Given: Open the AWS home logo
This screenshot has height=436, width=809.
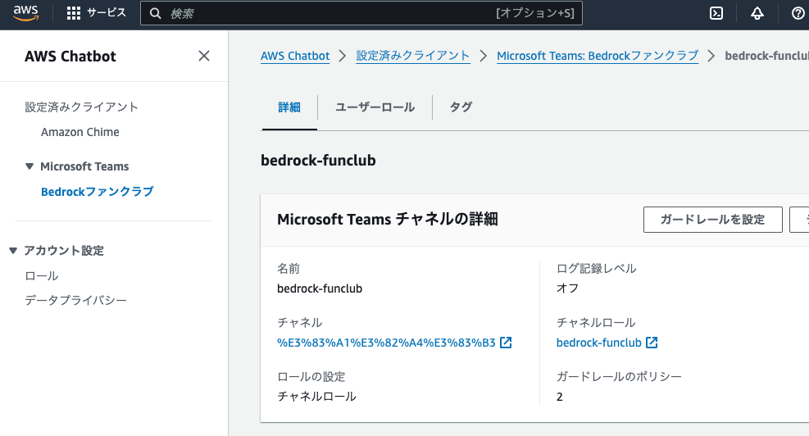Looking at the screenshot, I should point(25,13).
